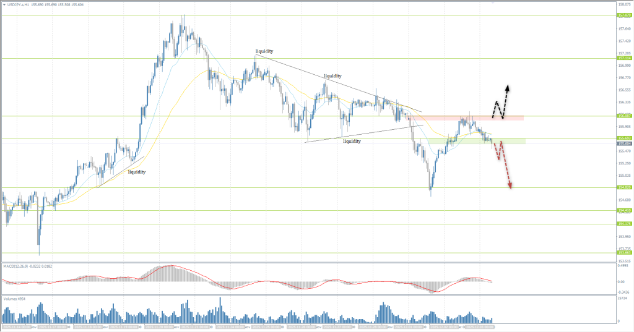Select the 157.879 green price level tag

[x=623, y=15]
